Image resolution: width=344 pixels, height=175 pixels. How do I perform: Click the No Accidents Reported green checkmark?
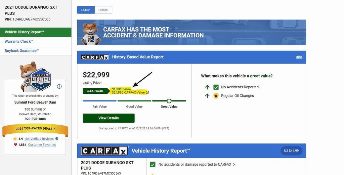(x=216, y=87)
